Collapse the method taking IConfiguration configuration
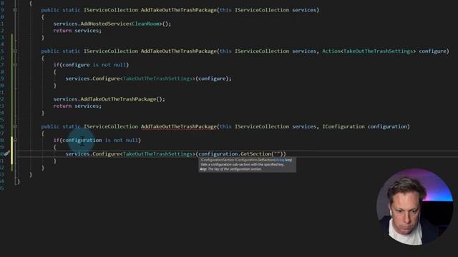The height and width of the screenshot is (257, 458). pos(15,126)
